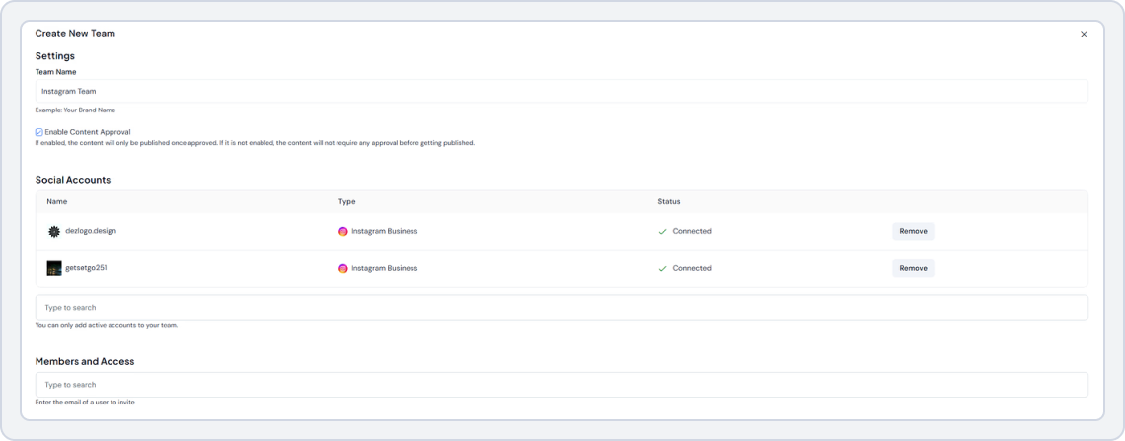Click the Type column header
The image size is (1125, 441).
[346, 201]
